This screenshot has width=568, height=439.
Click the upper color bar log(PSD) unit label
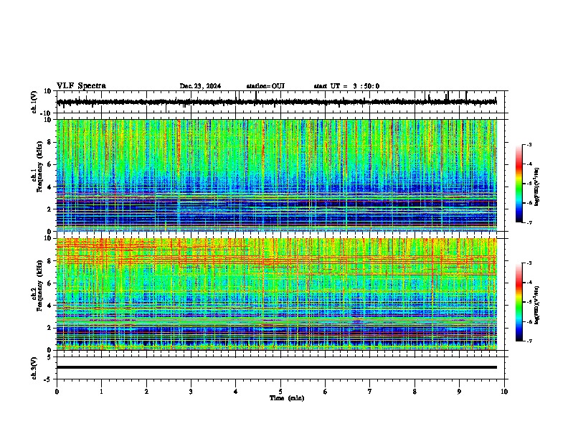[537, 187]
